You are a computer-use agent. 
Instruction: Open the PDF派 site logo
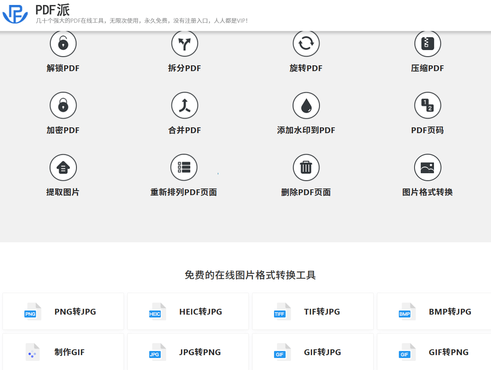pyautogui.click(x=15, y=15)
